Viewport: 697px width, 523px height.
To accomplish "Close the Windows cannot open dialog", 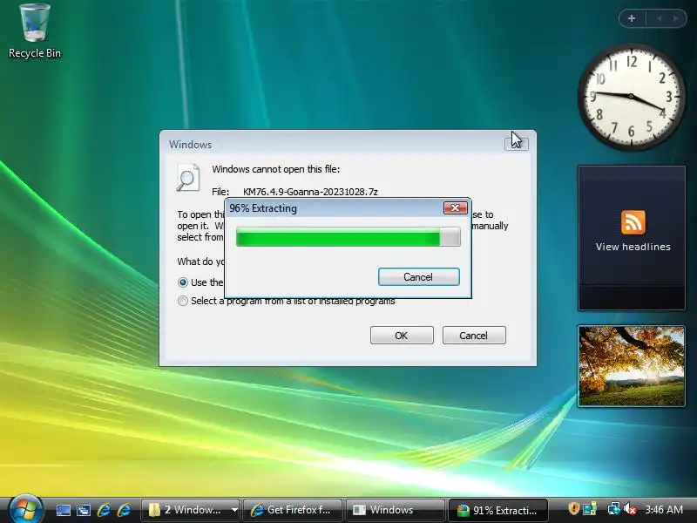I will pos(516,143).
